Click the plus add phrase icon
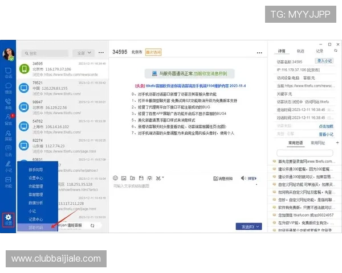 pyautogui.click(x=337, y=143)
